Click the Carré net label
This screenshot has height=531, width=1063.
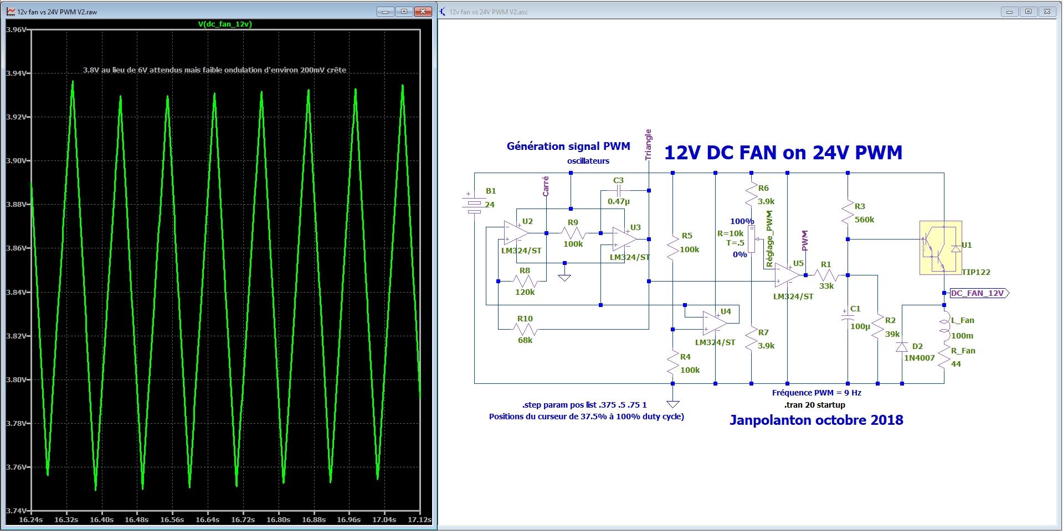546,186
